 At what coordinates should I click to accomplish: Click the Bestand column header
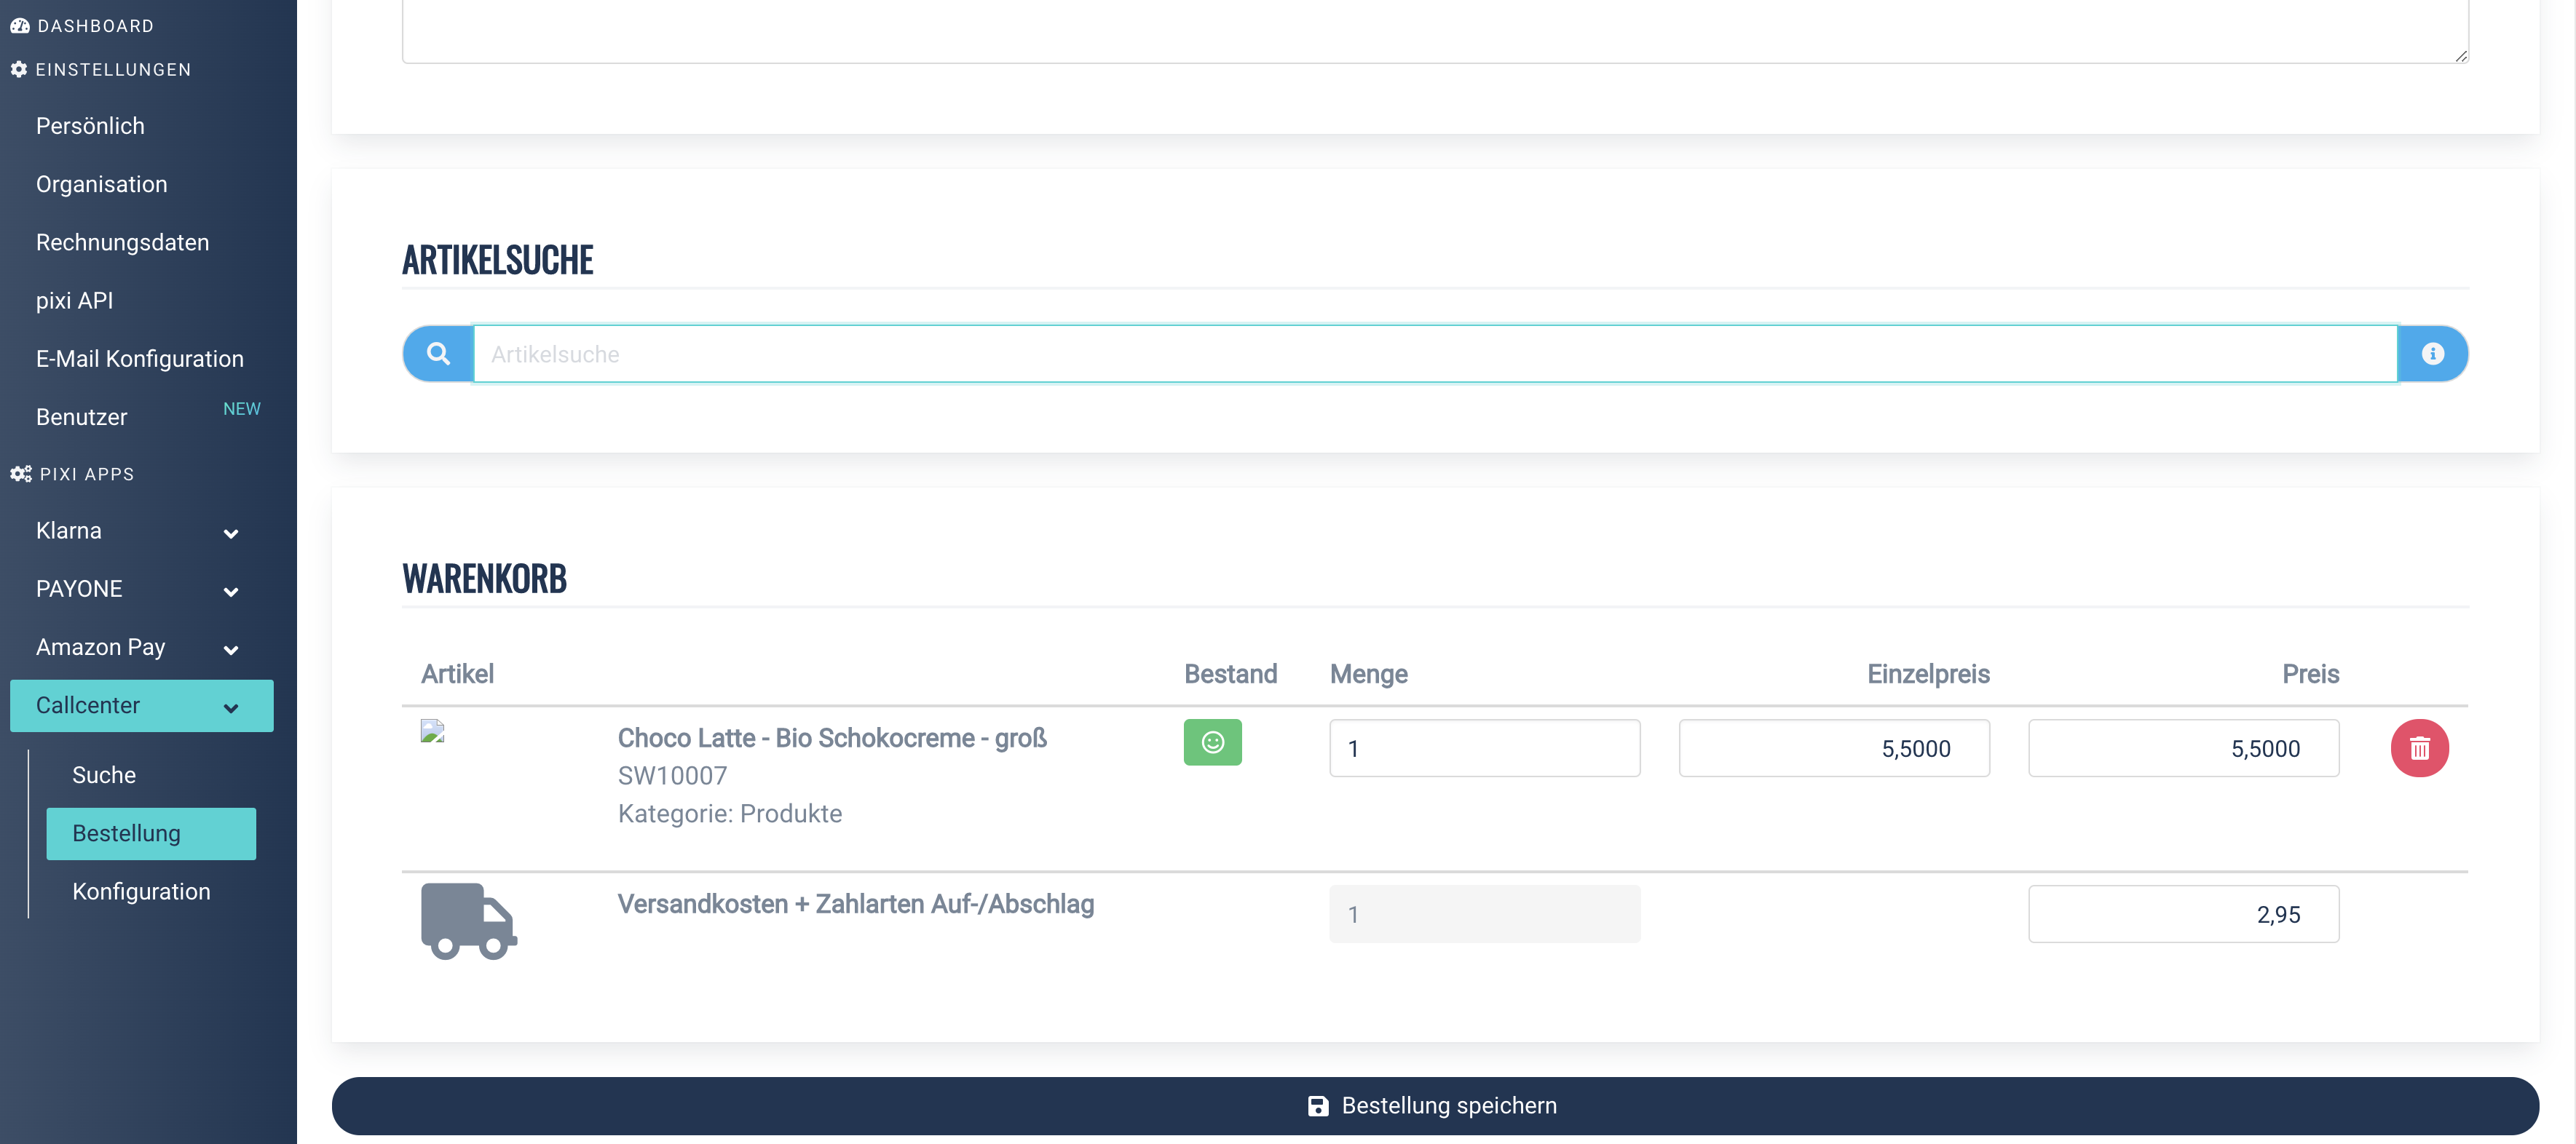point(1230,675)
